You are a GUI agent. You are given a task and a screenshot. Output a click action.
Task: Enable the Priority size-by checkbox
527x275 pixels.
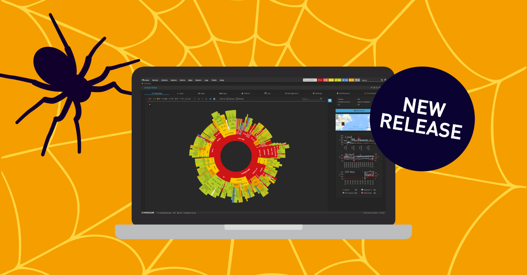point(237,99)
